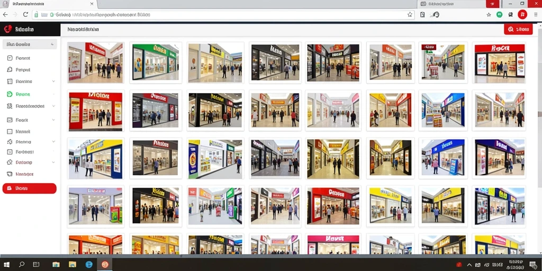Go back with the browser back arrow
Viewport: 542px width, 271px height.
pos(5,14)
